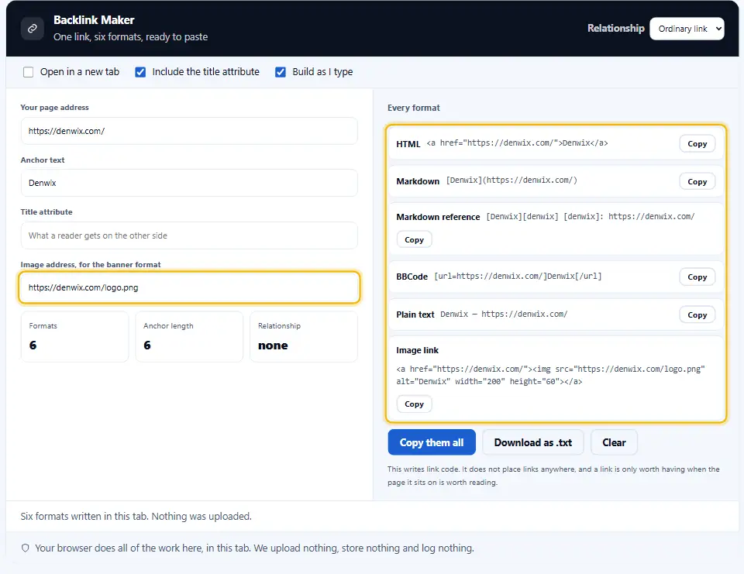This screenshot has height=574, width=744.
Task: Click the Relationship label in the header
Action: click(x=616, y=29)
